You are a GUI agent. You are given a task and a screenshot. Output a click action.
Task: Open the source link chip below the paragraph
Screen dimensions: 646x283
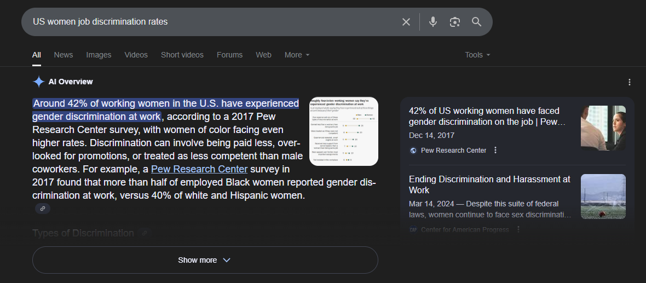(x=43, y=209)
